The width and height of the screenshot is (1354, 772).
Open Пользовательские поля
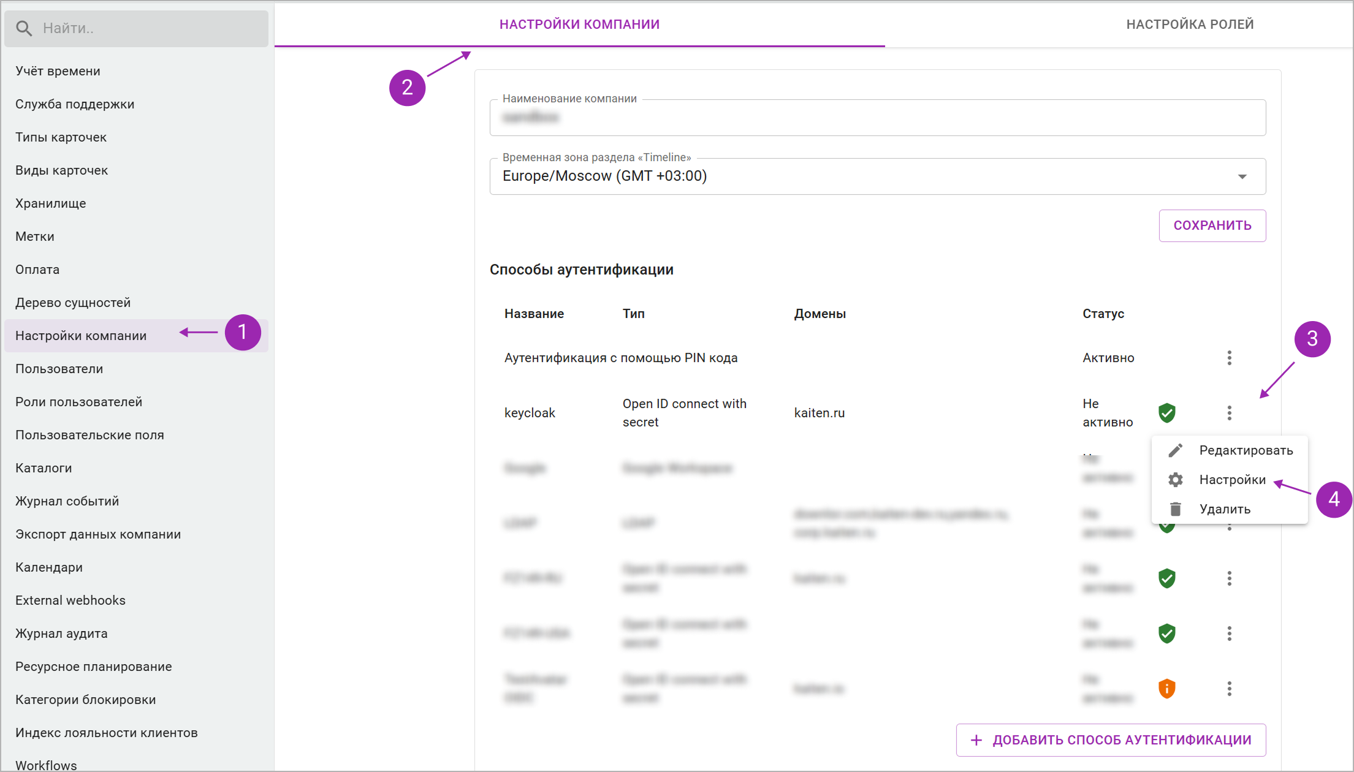89,435
